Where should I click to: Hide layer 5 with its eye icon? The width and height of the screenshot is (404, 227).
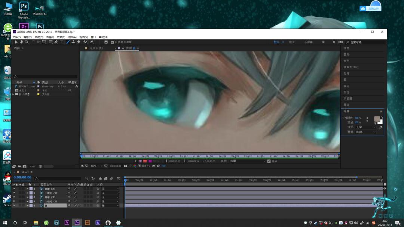[14, 205]
